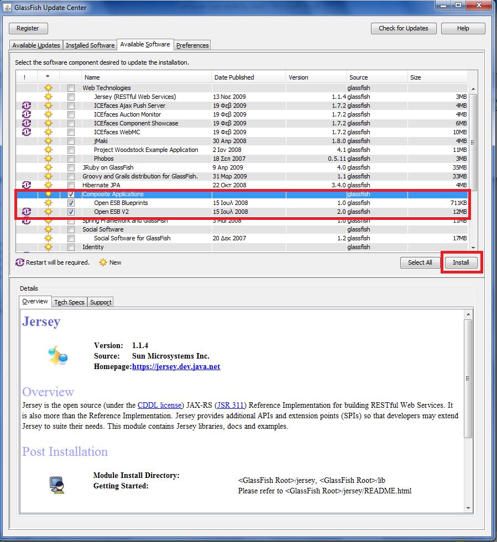Uncheck the Open ESB Blueprints checkbox
497x542 pixels.
click(x=71, y=203)
